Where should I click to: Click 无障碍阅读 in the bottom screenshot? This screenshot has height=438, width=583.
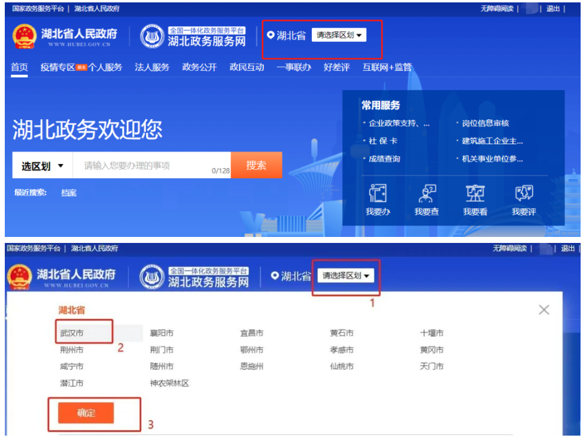(510, 248)
